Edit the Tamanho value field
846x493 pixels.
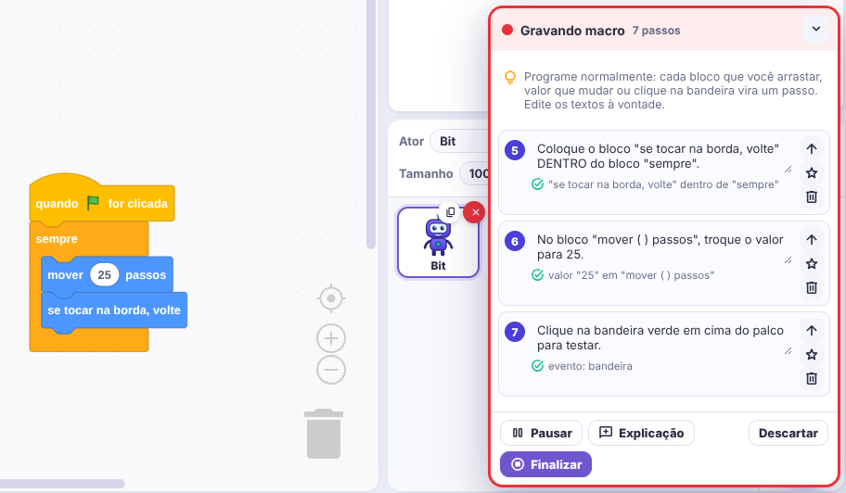point(474,173)
